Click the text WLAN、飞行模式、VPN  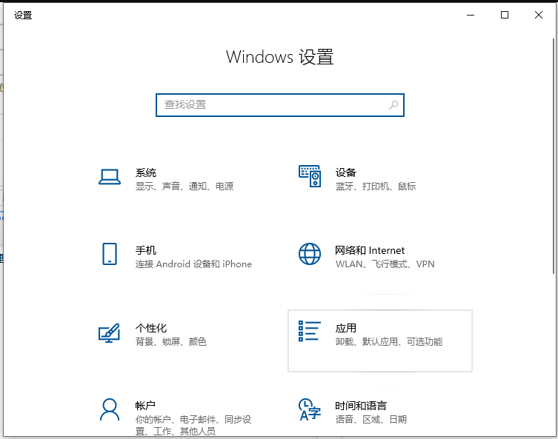pyautogui.click(x=385, y=264)
